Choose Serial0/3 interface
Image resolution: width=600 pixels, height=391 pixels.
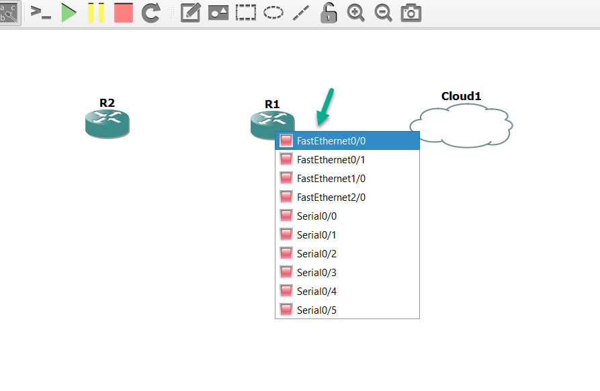pos(347,272)
